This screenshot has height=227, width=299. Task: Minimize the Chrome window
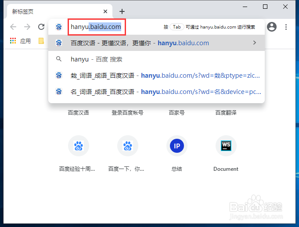245,7
